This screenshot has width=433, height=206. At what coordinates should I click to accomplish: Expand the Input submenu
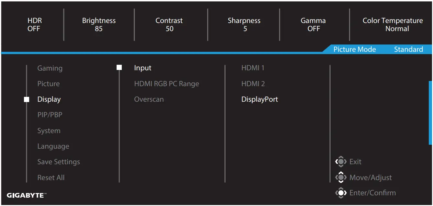click(142, 68)
